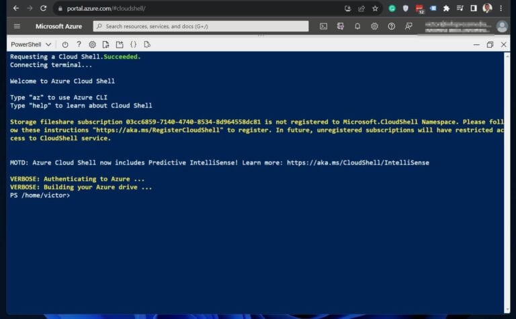Open the Notifications bell

pyautogui.click(x=357, y=26)
